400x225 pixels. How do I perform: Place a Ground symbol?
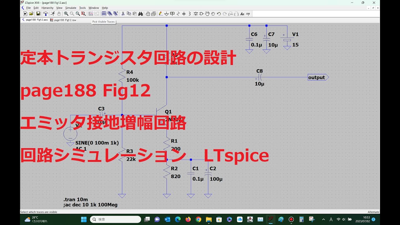167,14
